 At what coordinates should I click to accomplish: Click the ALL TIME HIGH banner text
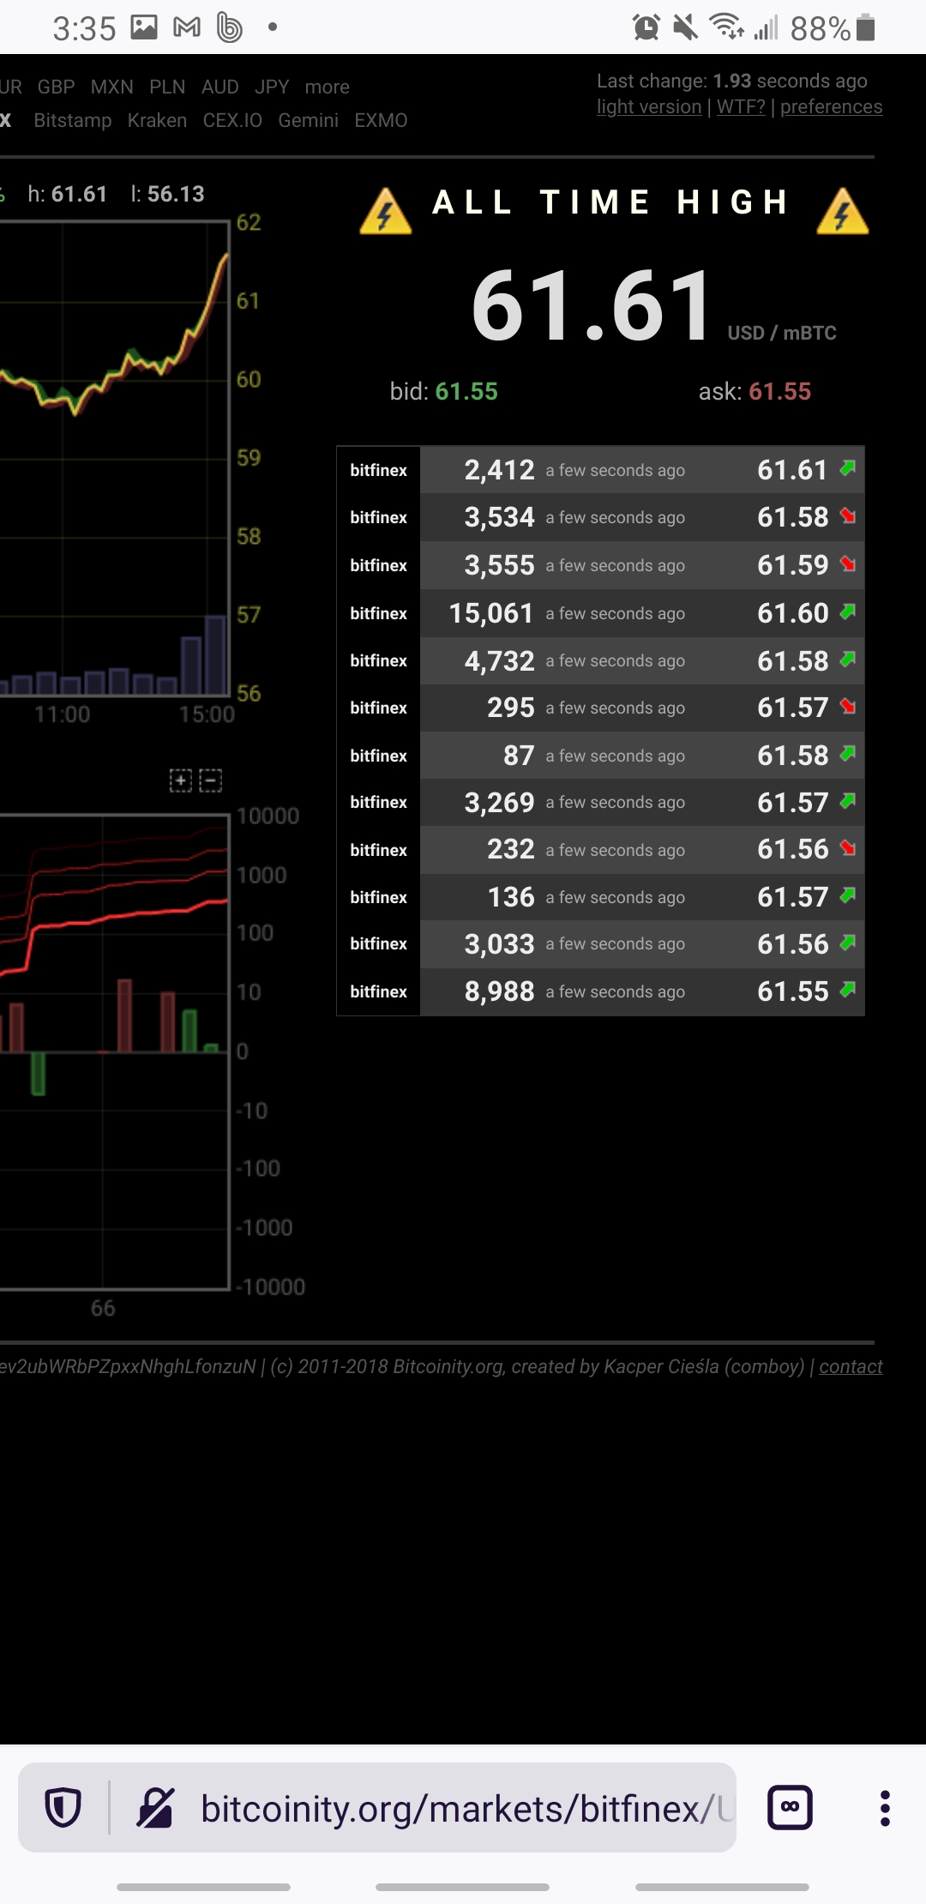pyautogui.click(x=610, y=202)
